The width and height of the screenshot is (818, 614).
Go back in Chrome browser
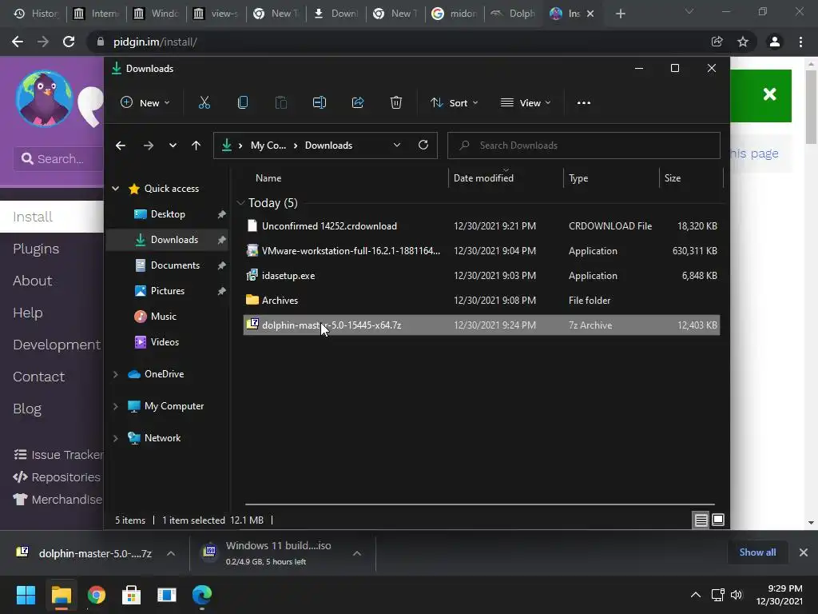pos(18,42)
